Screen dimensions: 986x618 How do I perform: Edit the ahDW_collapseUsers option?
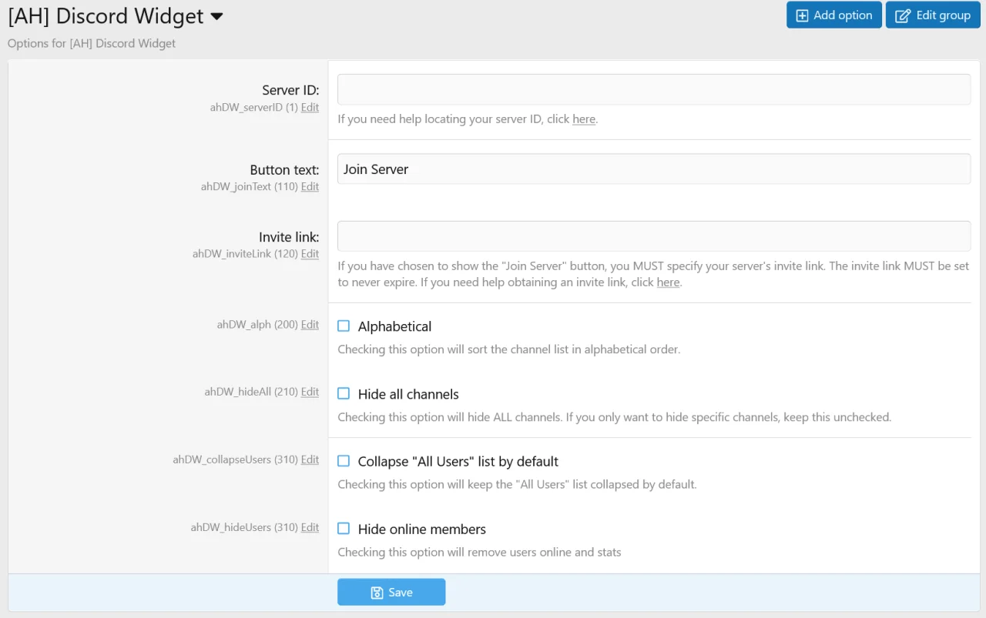pos(310,459)
